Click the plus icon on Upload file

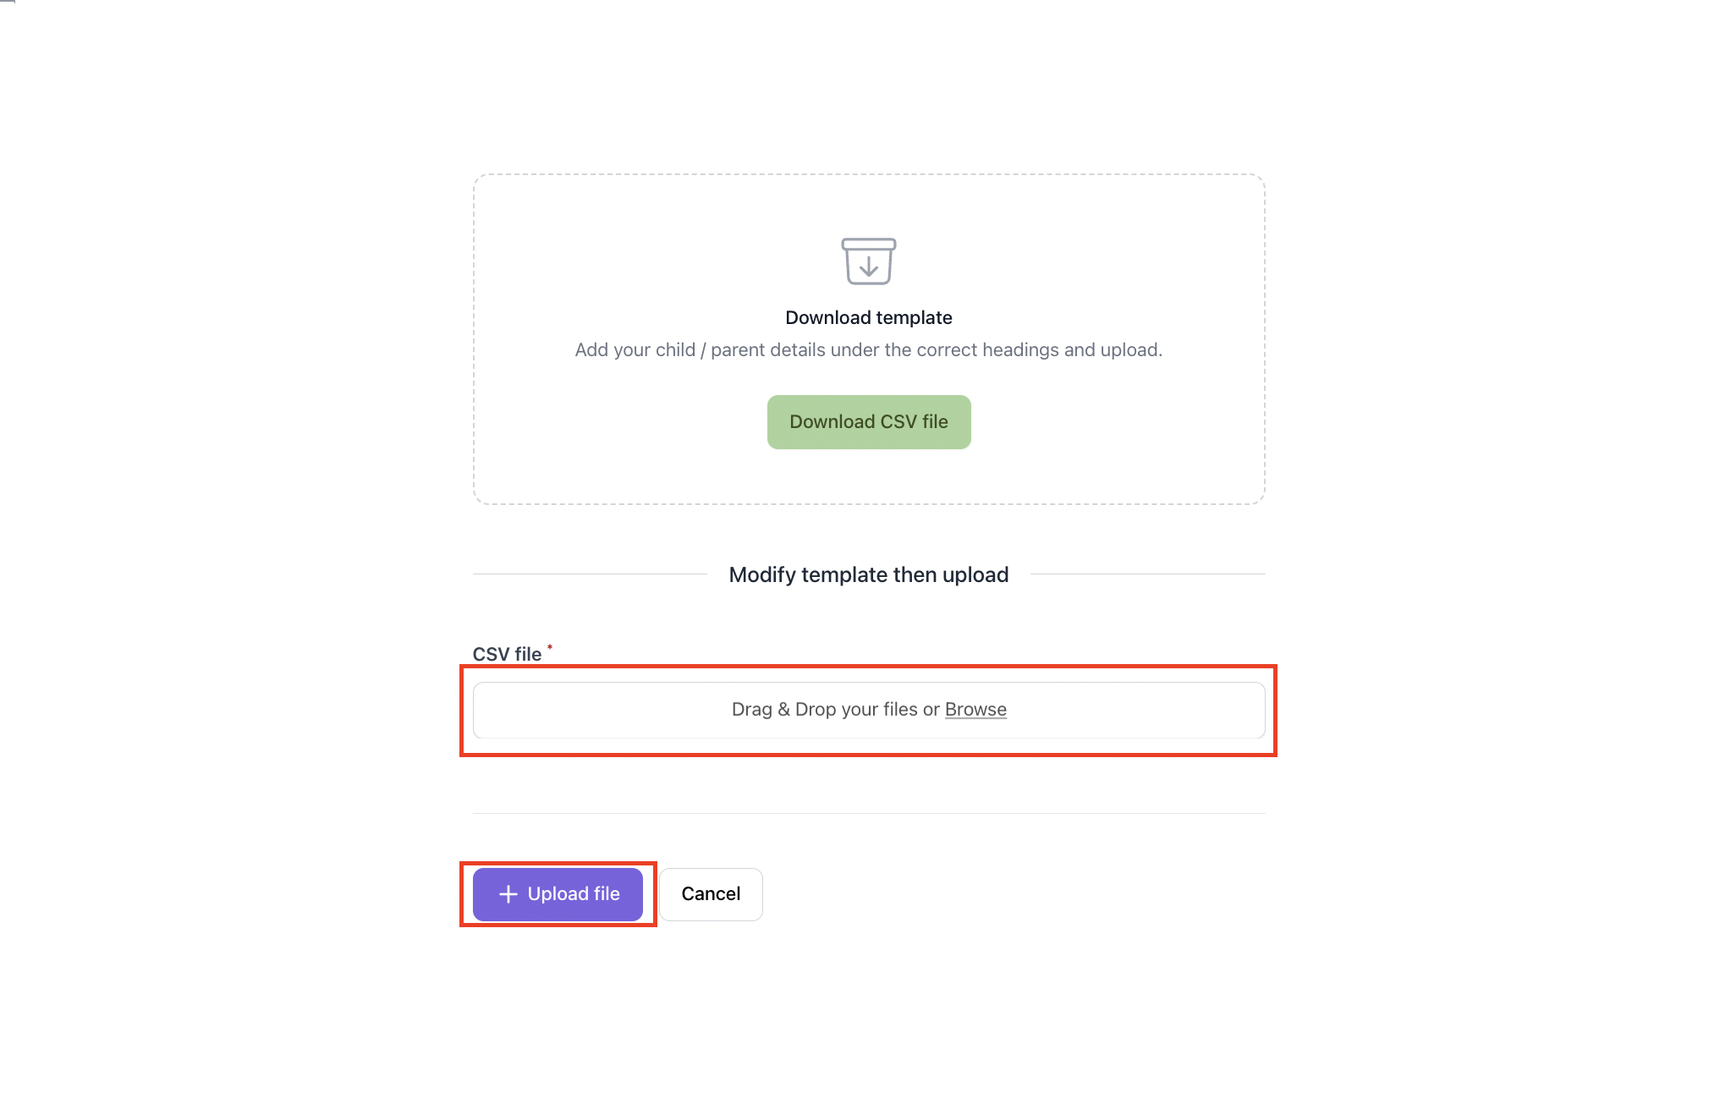pos(508,894)
